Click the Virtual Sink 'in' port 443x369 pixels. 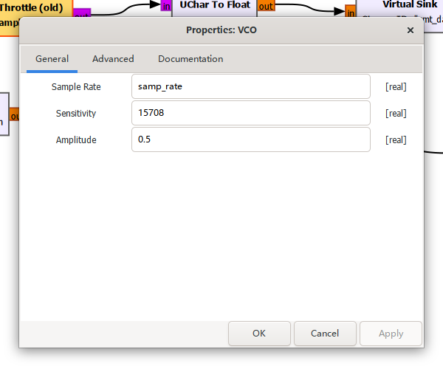(x=350, y=12)
